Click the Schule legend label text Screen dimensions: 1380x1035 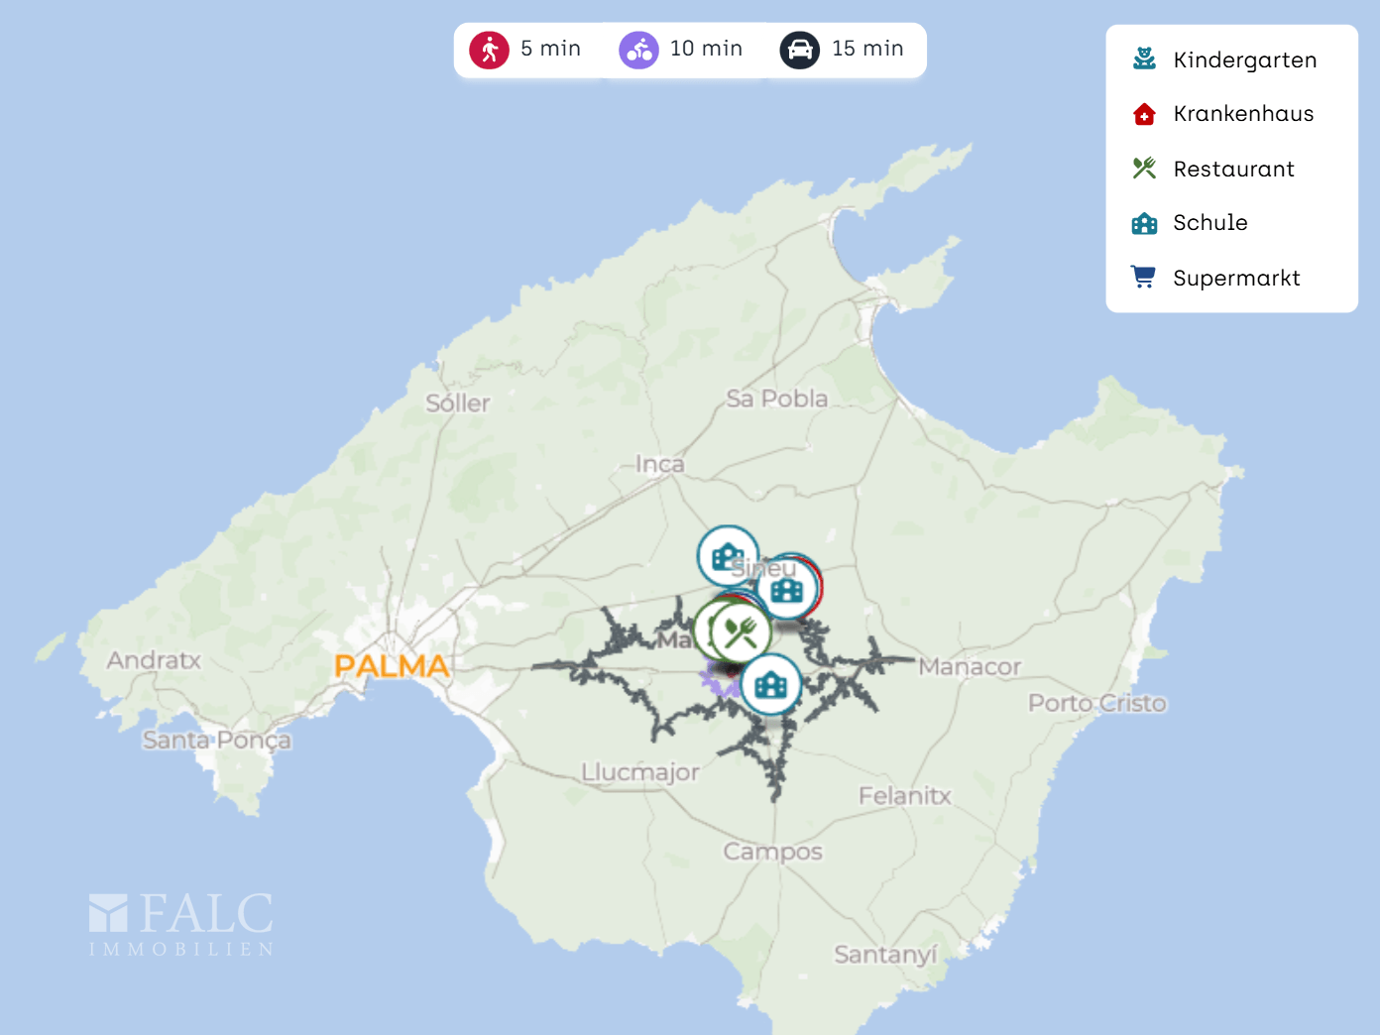pos(1209,223)
